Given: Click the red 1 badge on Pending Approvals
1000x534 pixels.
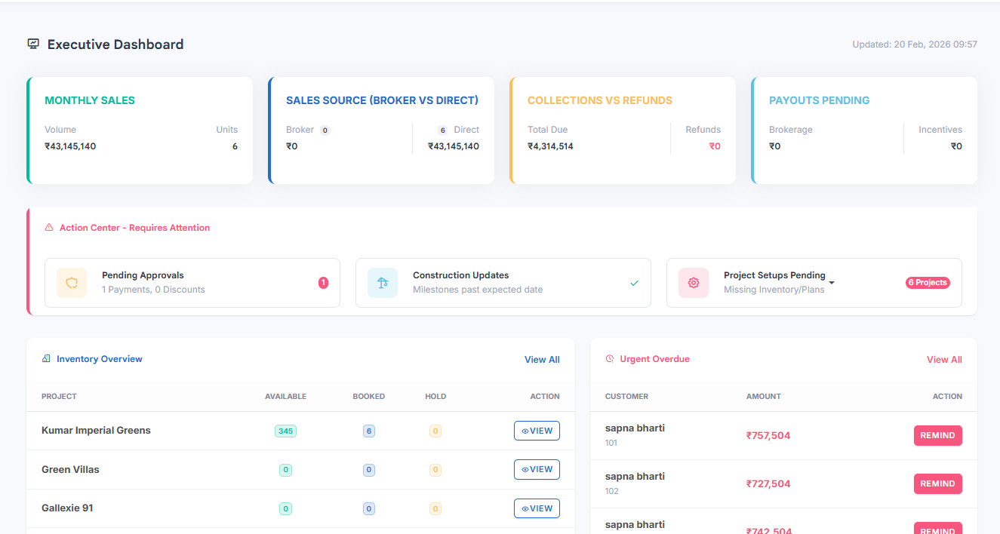Looking at the screenshot, I should (324, 282).
